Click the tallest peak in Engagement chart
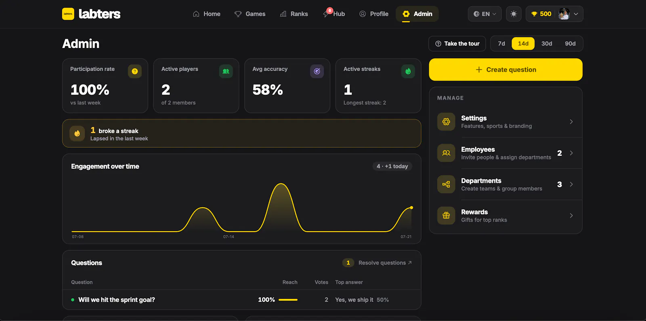The width and height of the screenshot is (646, 321). pyautogui.click(x=281, y=184)
